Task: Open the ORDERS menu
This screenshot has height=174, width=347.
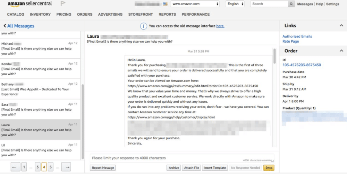Action: (x=85, y=14)
